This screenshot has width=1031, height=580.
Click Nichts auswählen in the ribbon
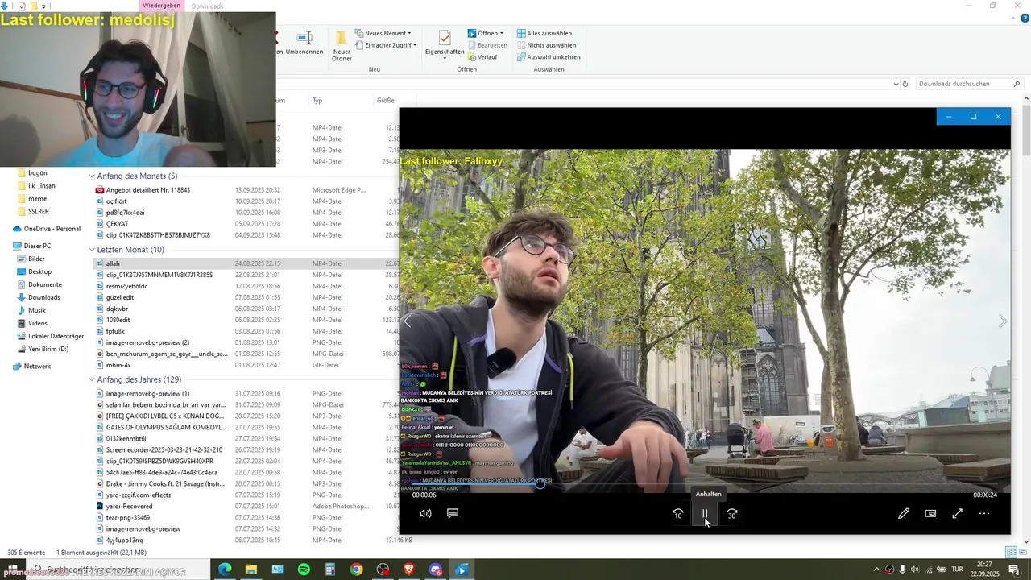[x=546, y=45]
